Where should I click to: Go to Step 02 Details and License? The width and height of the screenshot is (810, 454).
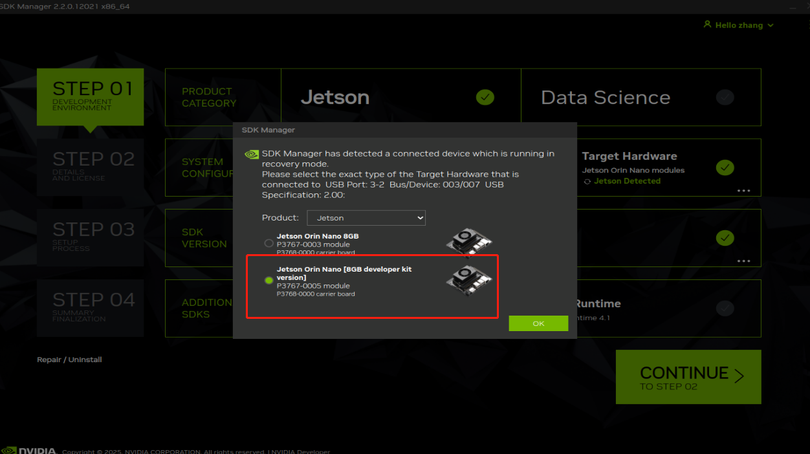90,168
